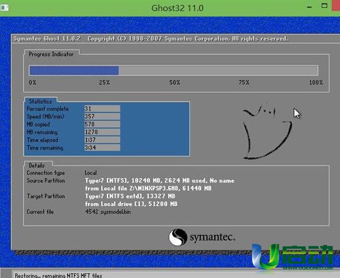Click the Current file sysmodel.bin entry
340x278 pixels.
108,211
